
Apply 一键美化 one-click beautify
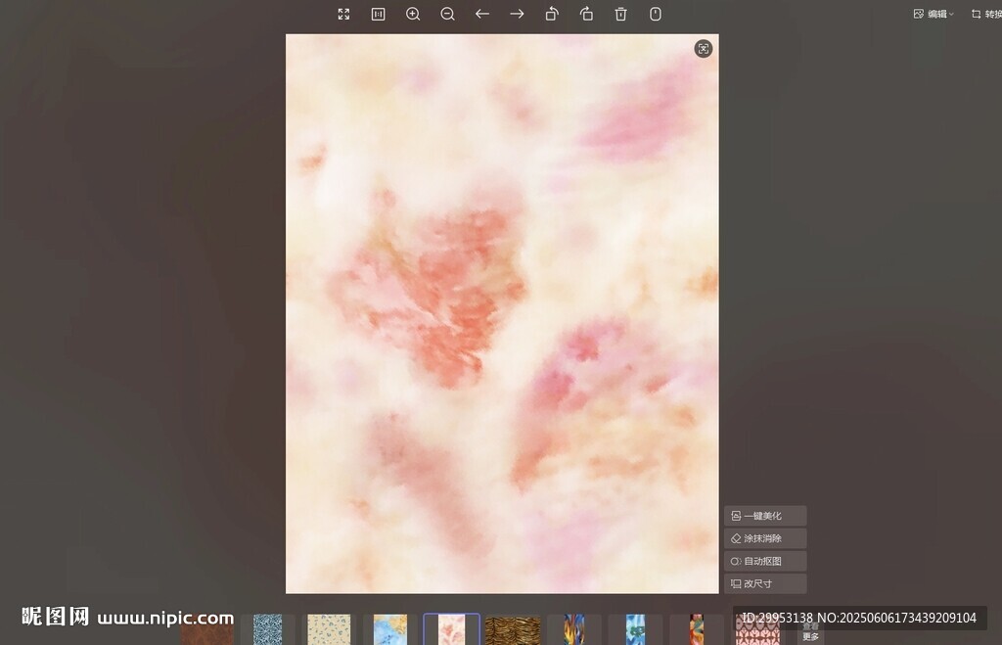[765, 516]
